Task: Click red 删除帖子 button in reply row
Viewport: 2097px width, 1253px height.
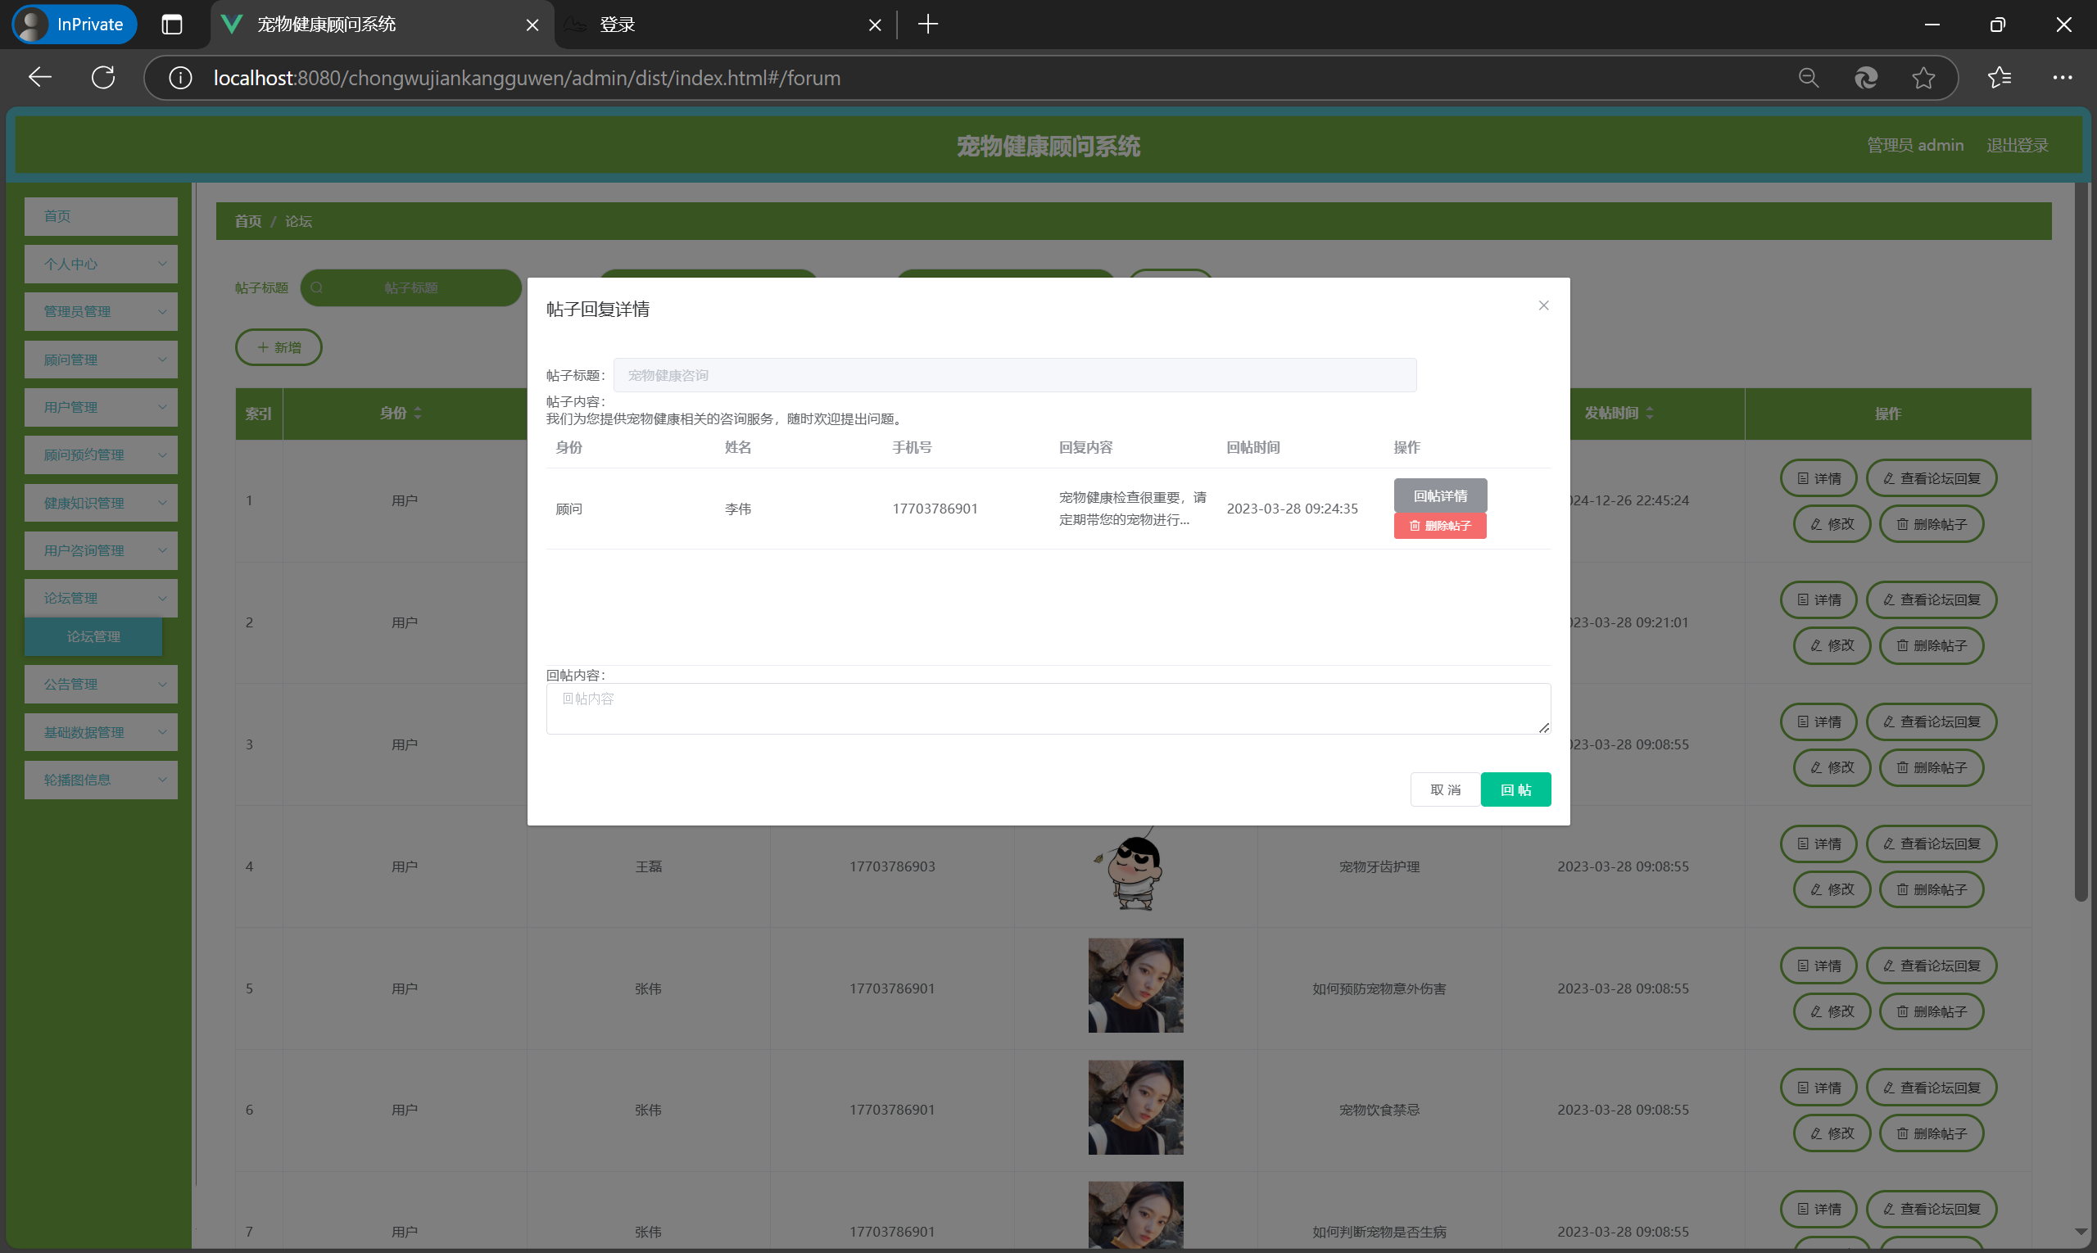Action: pos(1439,526)
